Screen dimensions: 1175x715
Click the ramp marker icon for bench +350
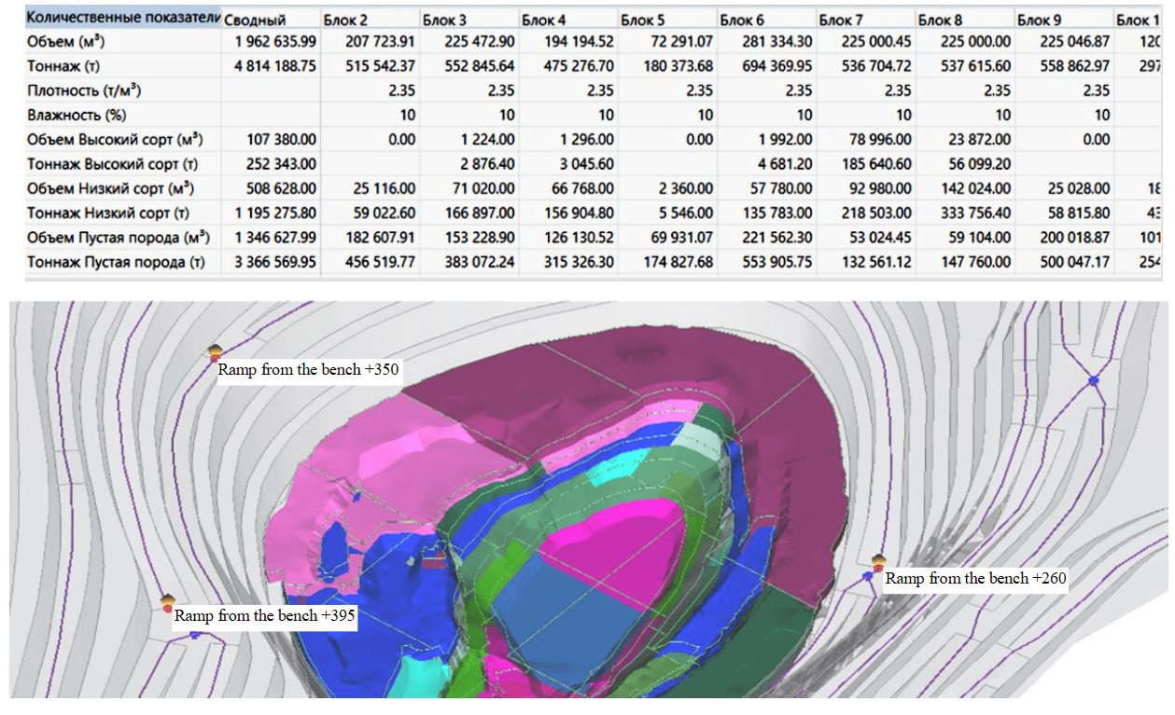click(x=215, y=351)
